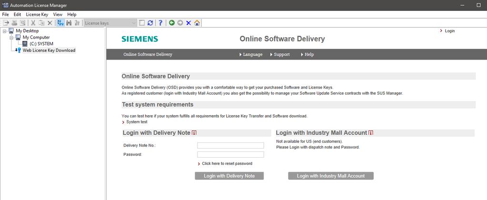Collapse the My Computer tree node
This screenshot has height=200, width=487.
11,37
